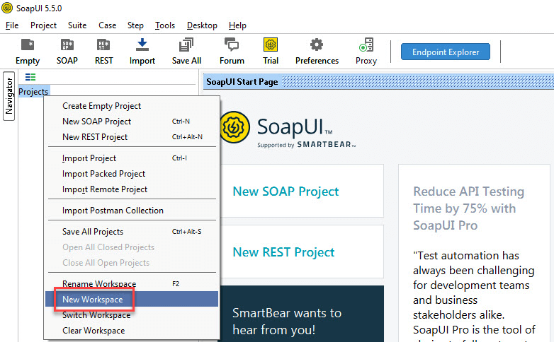Image resolution: width=554 pixels, height=342 pixels.
Task: Click the Save All toolbar icon
Action: [186, 46]
